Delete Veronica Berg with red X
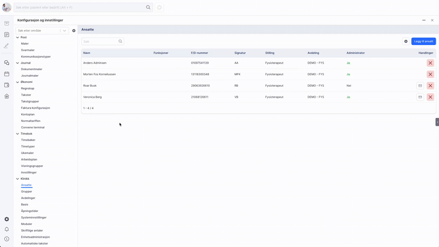This screenshot has height=247, width=439. point(430,97)
